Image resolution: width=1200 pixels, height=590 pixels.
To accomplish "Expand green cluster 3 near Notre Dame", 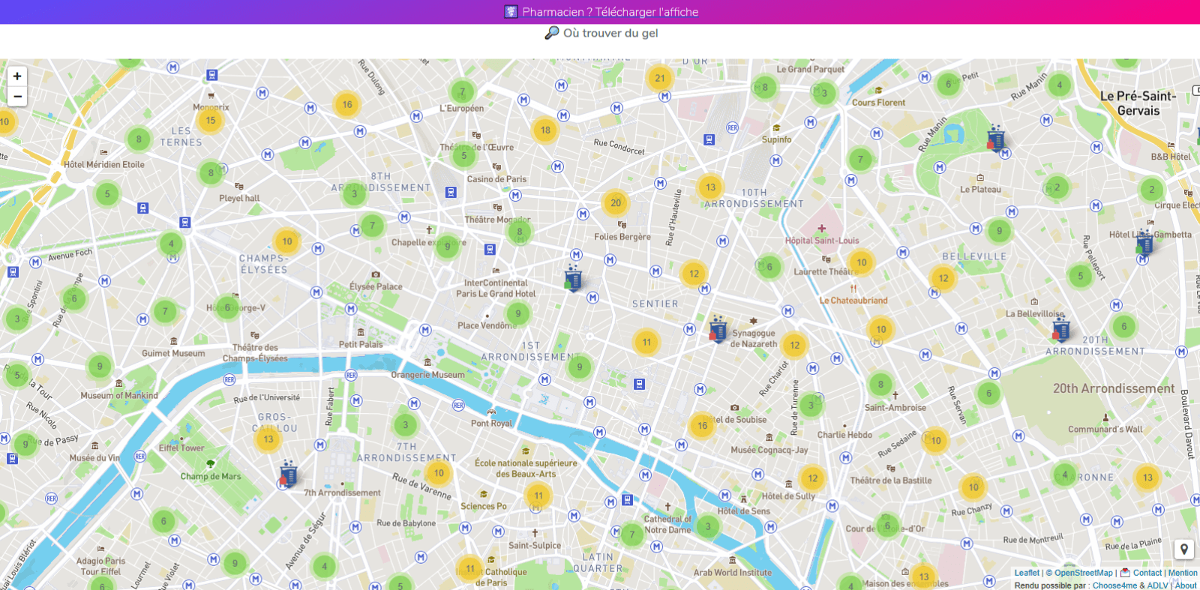I will coord(707,526).
